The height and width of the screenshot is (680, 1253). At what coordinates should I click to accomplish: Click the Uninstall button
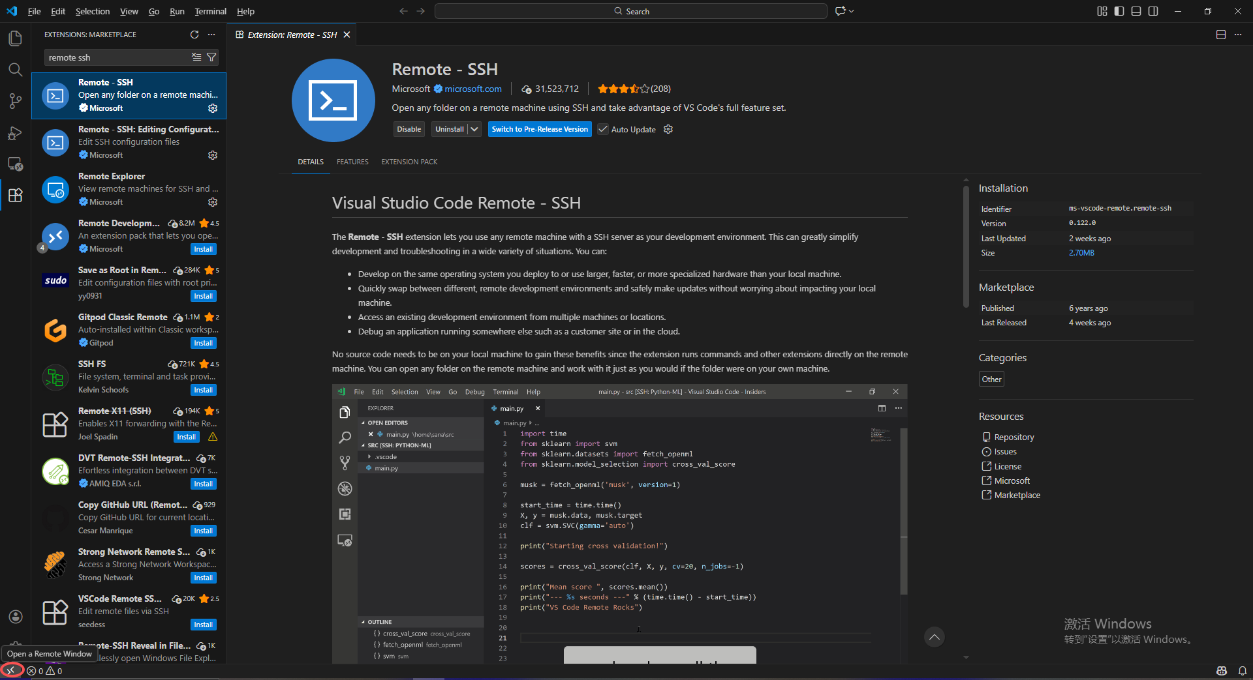click(450, 129)
